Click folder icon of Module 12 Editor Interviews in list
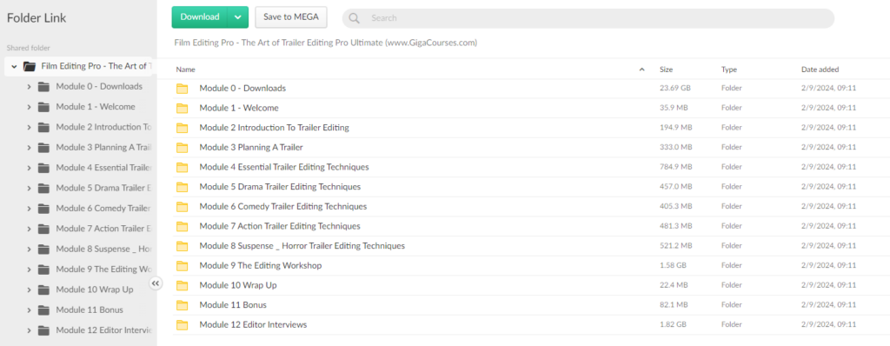 (x=182, y=324)
